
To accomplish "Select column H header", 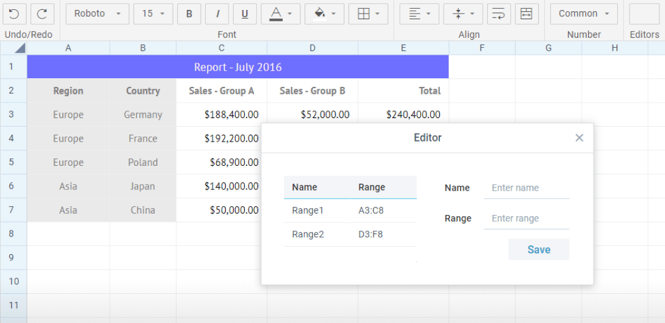I will pos(615,48).
